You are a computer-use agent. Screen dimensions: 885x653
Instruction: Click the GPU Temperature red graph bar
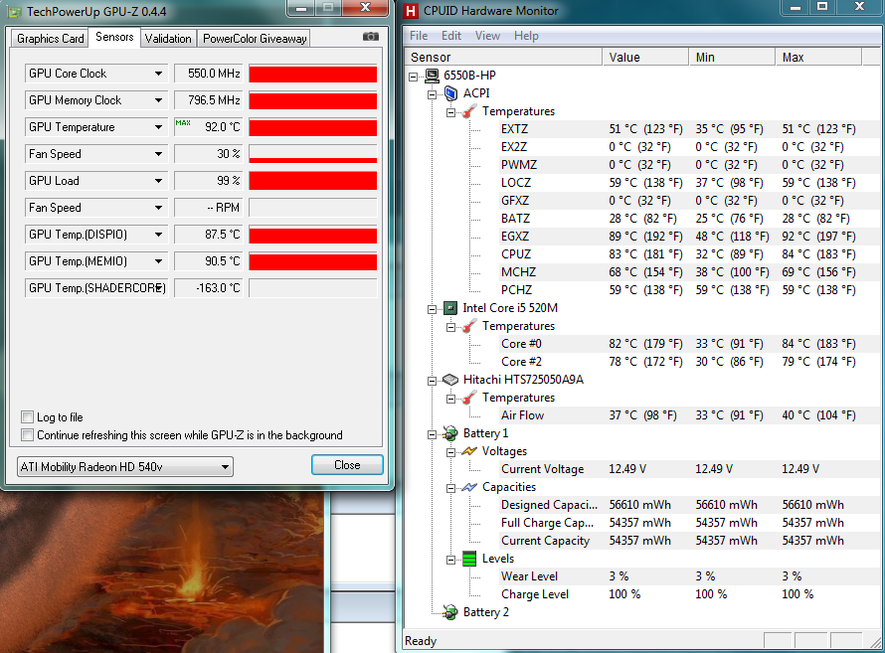[x=312, y=127]
